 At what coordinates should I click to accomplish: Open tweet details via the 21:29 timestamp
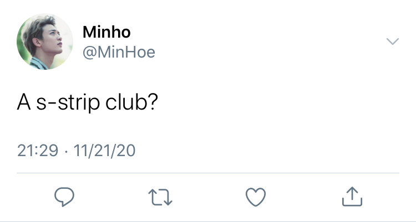click(38, 151)
